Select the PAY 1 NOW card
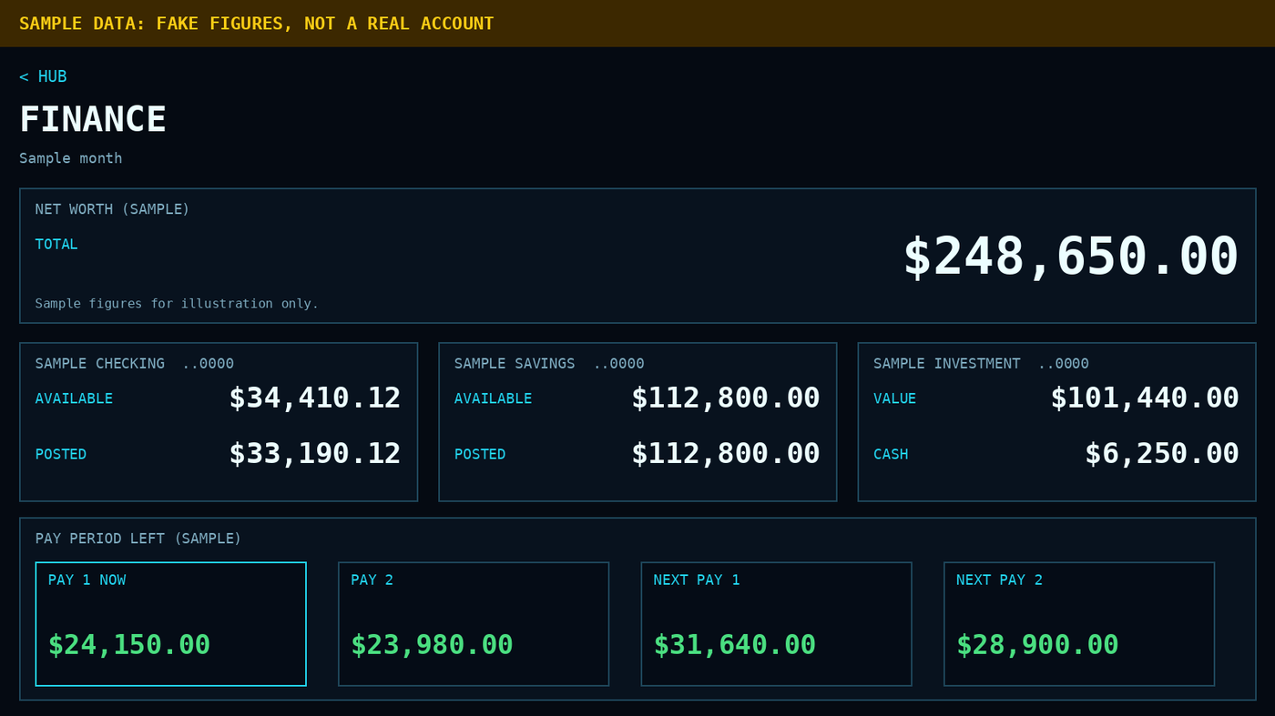Image resolution: width=1275 pixels, height=716 pixels. click(170, 624)
